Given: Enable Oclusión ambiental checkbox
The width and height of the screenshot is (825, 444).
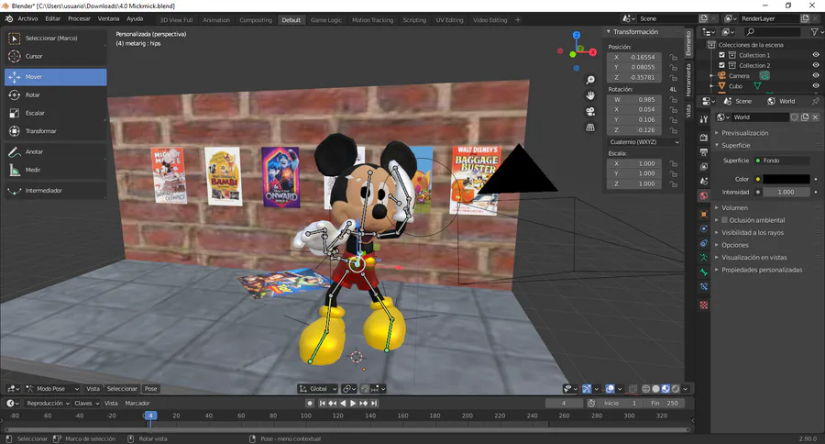Looking at the screenshot, I should coord(724,220).
